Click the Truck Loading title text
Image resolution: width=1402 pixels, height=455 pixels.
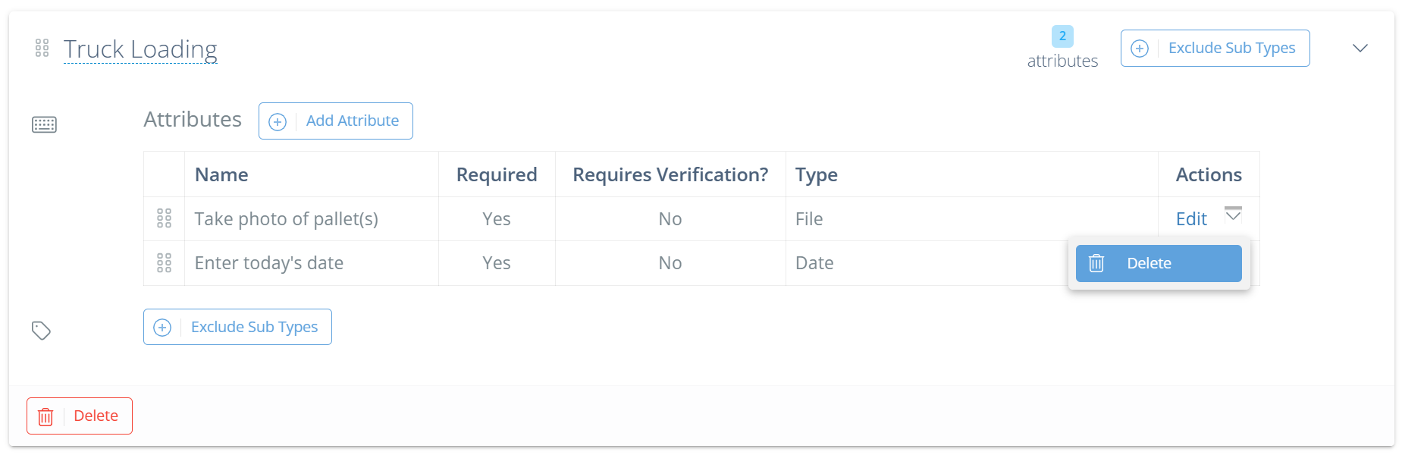coord(140,49)
